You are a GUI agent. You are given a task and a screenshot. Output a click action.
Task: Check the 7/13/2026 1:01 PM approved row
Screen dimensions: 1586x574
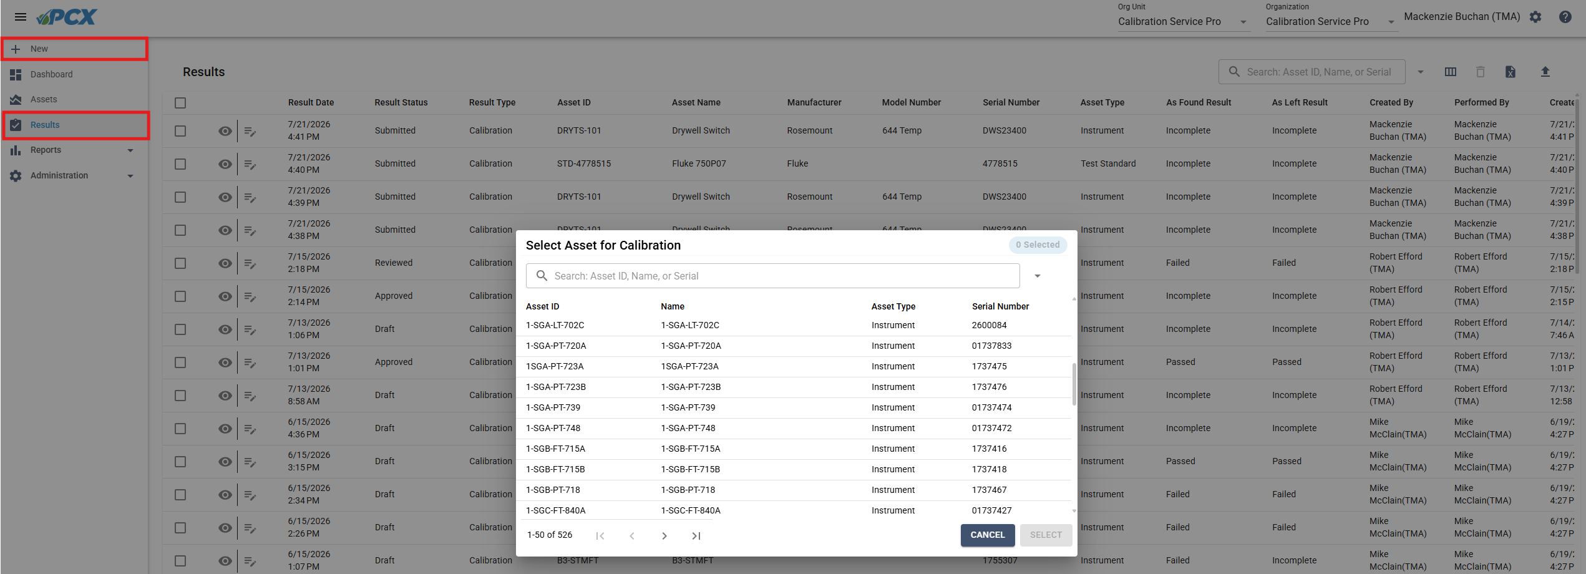click(180, 362)
